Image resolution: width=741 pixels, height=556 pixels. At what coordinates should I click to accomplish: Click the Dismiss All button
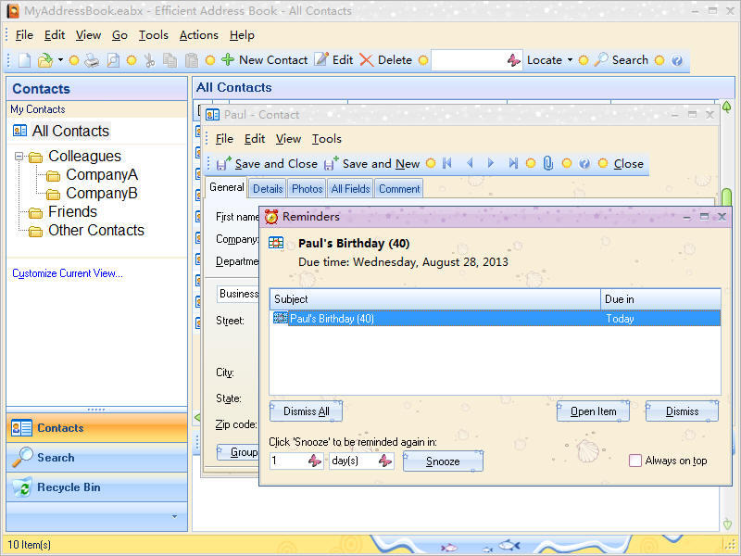tap(307, 411)
